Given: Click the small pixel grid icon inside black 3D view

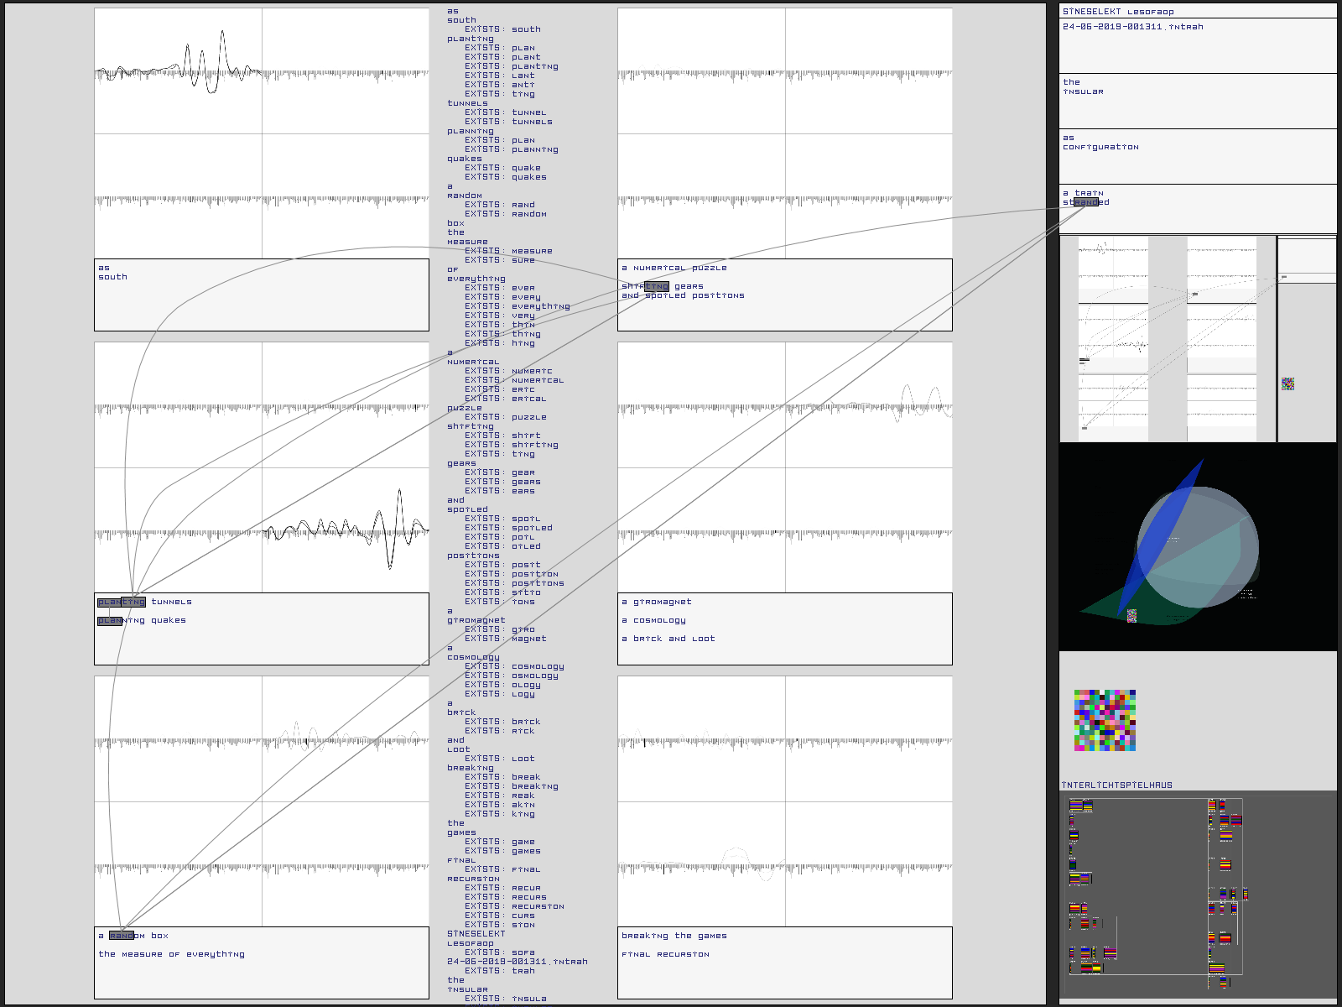Looking at the screenshot, I should coord(1131,615).
